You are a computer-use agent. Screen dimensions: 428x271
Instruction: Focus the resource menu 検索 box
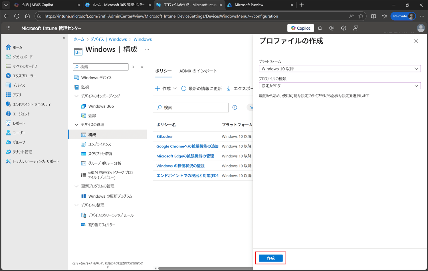(101, 67)
